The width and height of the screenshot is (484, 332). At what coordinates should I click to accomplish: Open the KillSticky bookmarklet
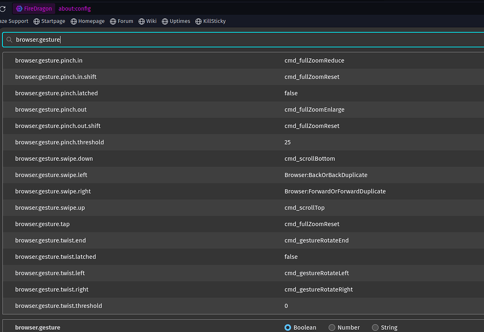point(210,21)
